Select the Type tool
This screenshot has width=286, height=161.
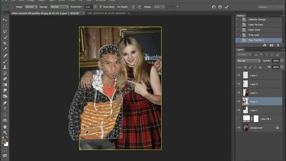pos(5,109)
